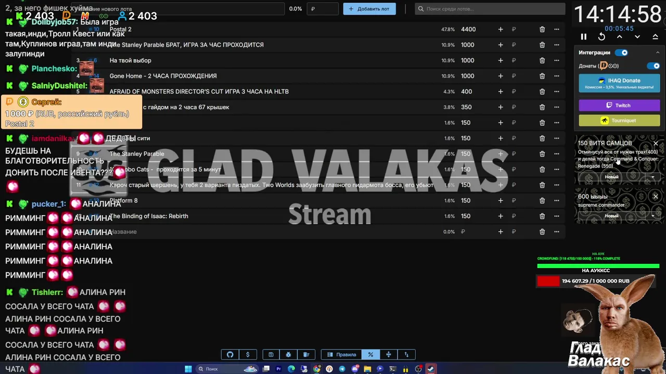Image resolution: width=666 pixels, height=374 pixels.
Task: Click Добавить лот button
Action: (369, 9)
